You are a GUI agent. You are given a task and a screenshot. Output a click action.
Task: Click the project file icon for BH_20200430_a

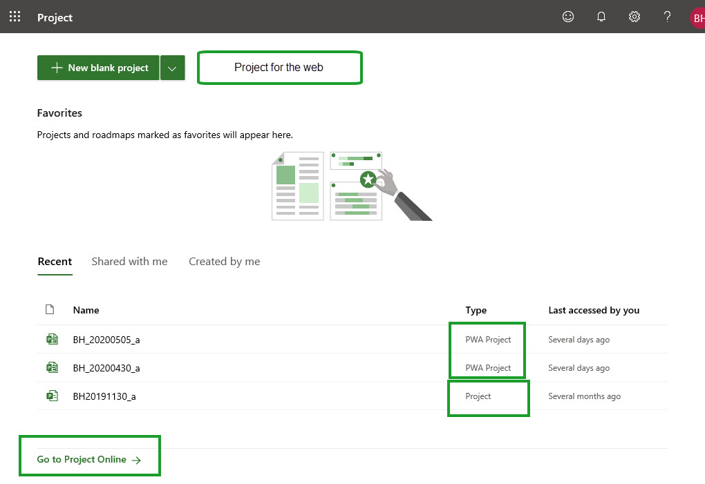pos(52,367)
